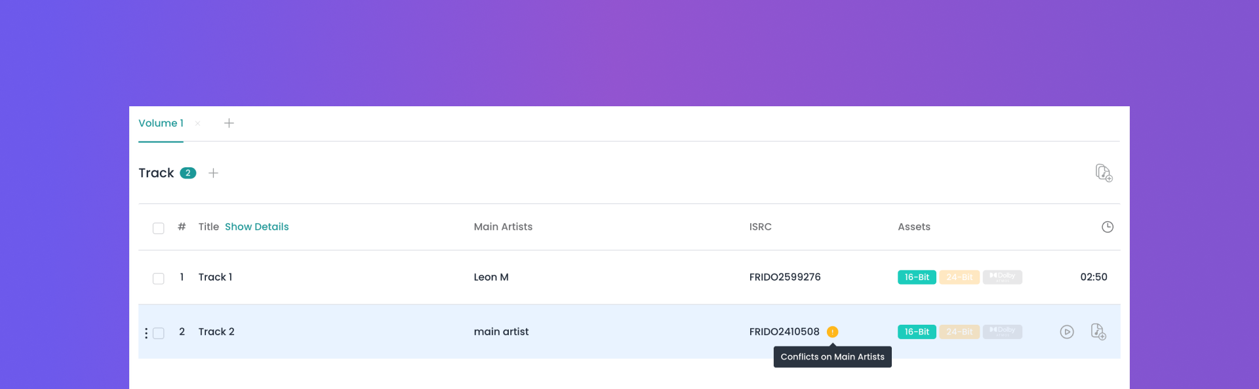Click the orange ISRC conflict warning icon
The width and height of the screenshot is (1259, 389).
pyautogui.click(x=832, y=332)
